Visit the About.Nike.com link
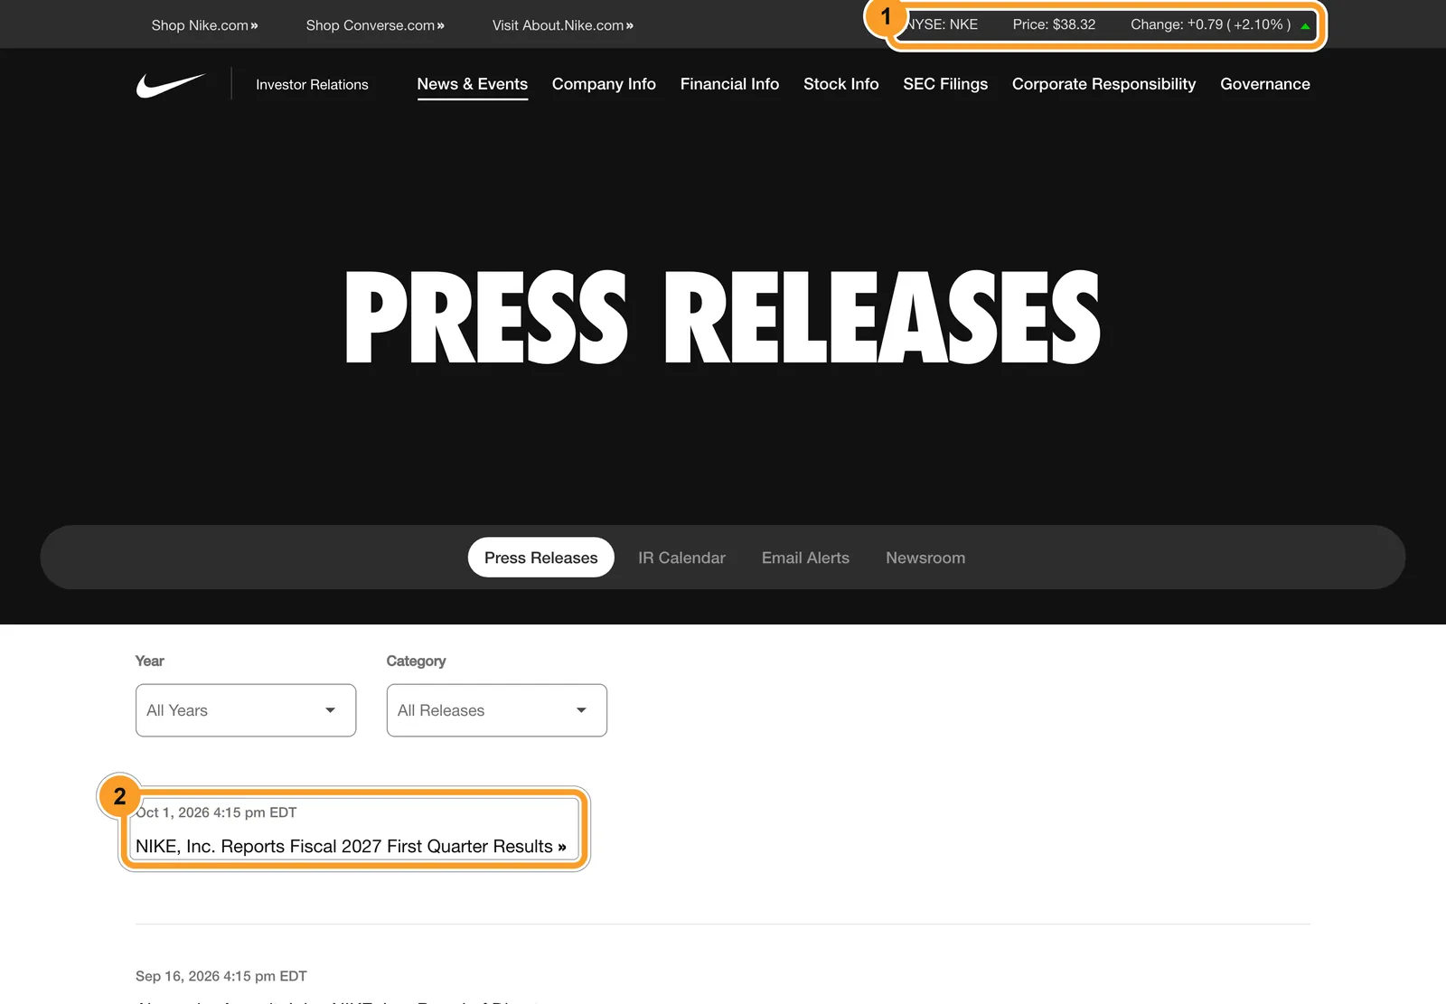 coord(563,25)
